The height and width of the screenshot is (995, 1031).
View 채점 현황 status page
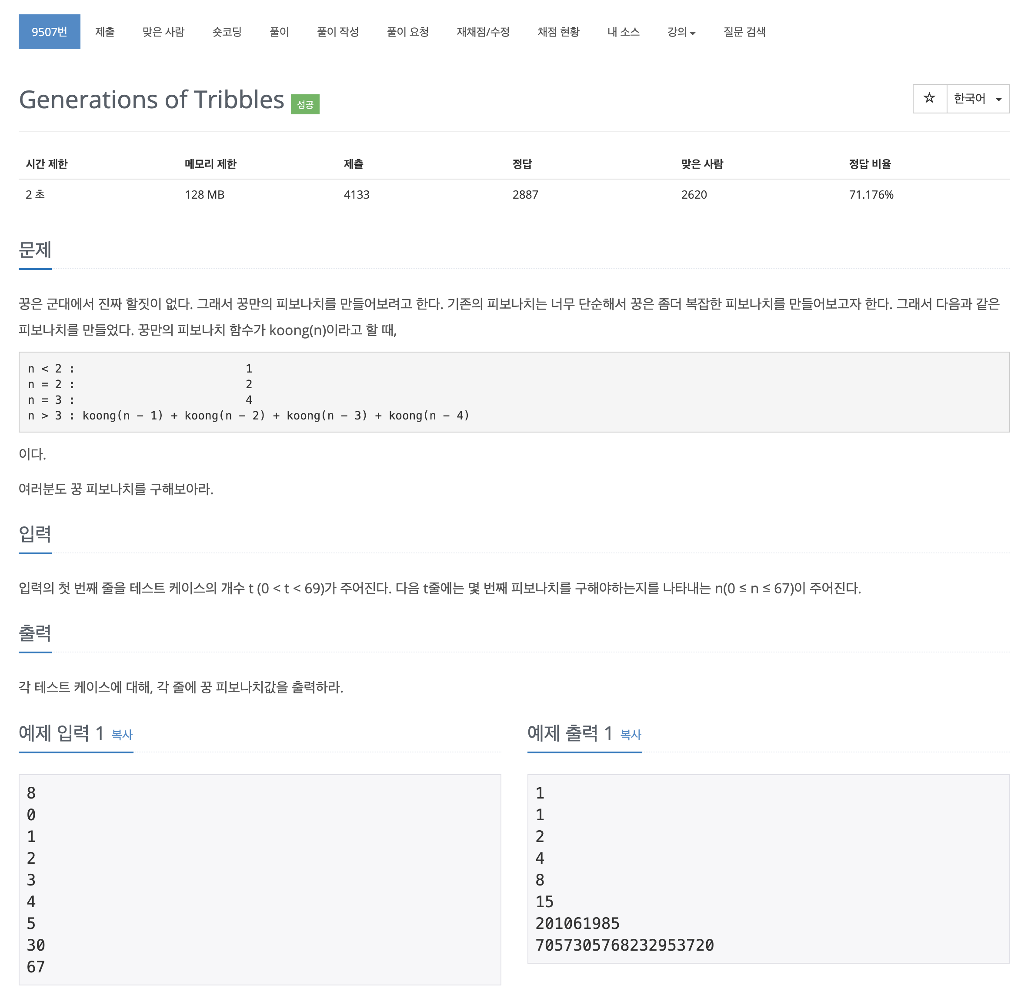(558, 32)
